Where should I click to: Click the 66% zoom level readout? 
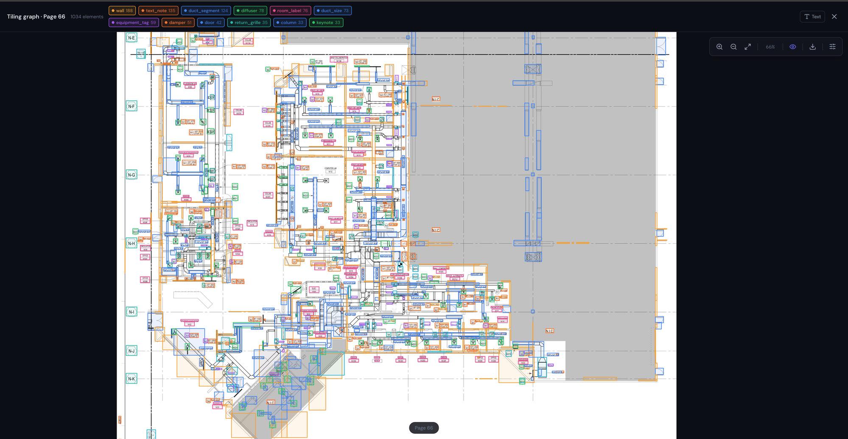[x=770, y=47]
